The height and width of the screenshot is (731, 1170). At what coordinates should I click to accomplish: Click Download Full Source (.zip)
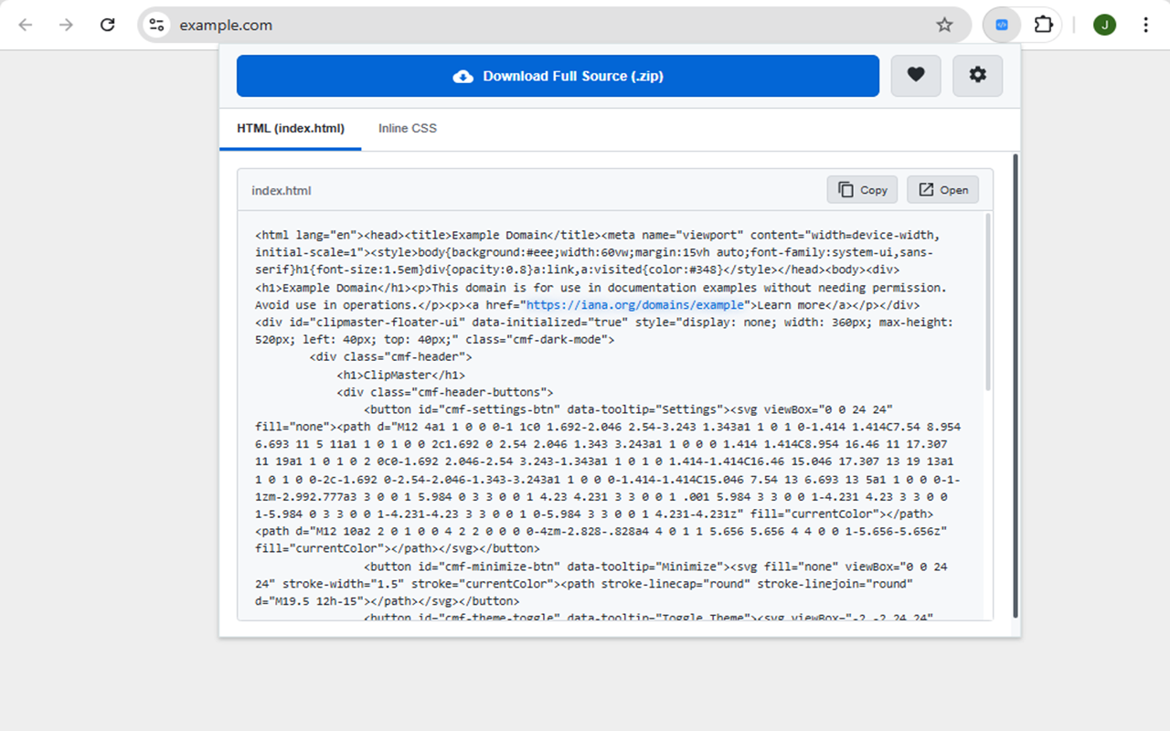point(558,76)
